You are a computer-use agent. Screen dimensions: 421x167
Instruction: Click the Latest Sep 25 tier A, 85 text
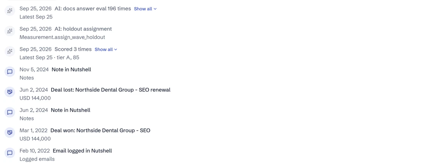pyautogui.click(x=49, y=58)
